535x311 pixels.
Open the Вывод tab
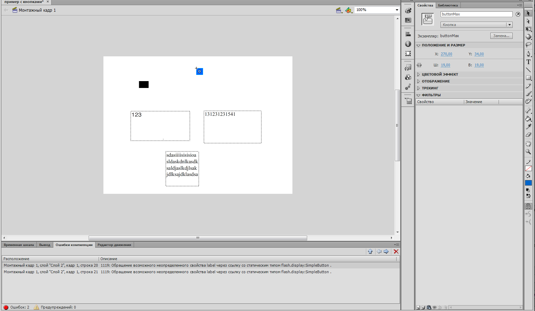[x=45, y=245]
